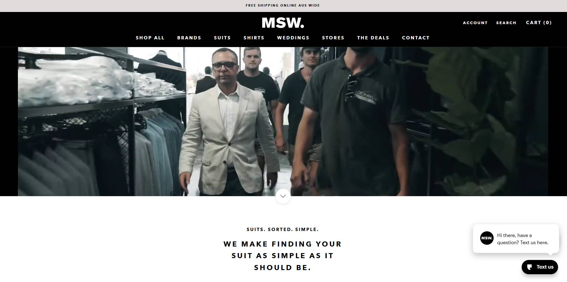Click the hero video of men walking
Screen dimensions: 567x282
[283, 122]
